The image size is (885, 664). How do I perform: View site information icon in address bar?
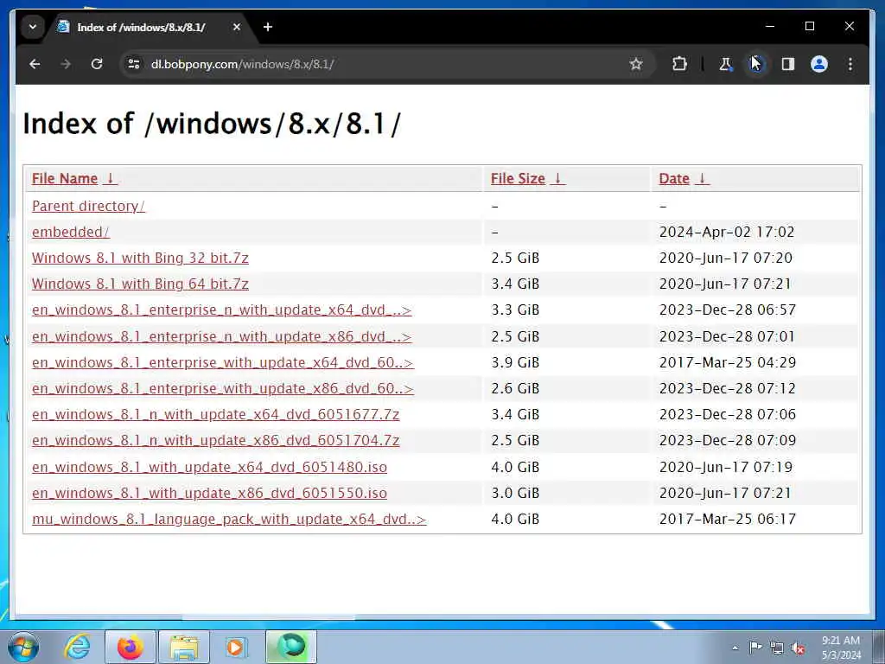click(134, 64)
